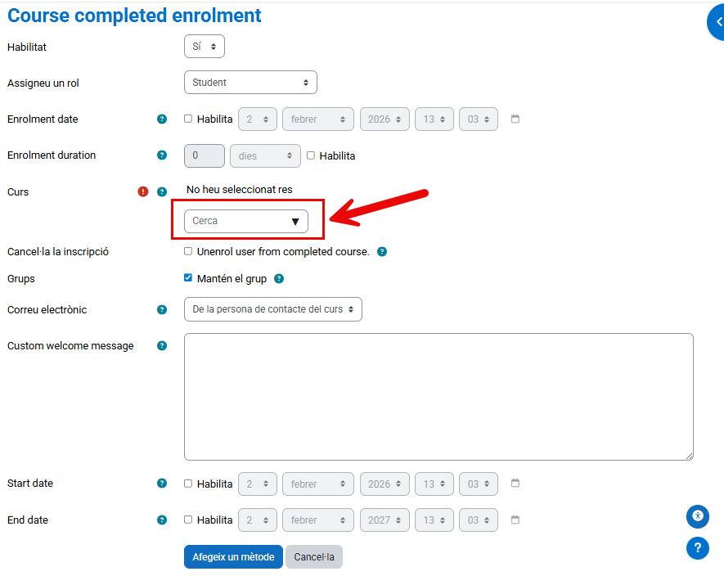Toggle Unenrol user from completed course
724x576 pixels.
pyautogui.click(x=188, y=251)
